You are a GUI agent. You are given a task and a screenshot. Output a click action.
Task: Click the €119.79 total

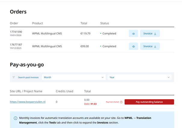coord(85,33)
